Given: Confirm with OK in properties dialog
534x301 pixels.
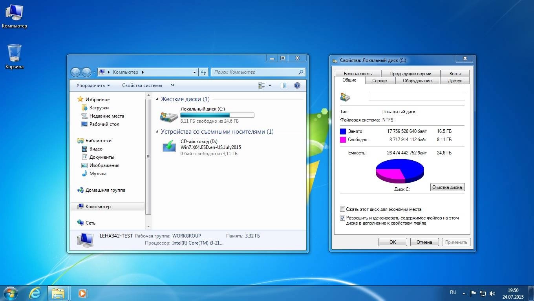Looking at the screenshot, I should pyautogui.click(x=393, y=242).
